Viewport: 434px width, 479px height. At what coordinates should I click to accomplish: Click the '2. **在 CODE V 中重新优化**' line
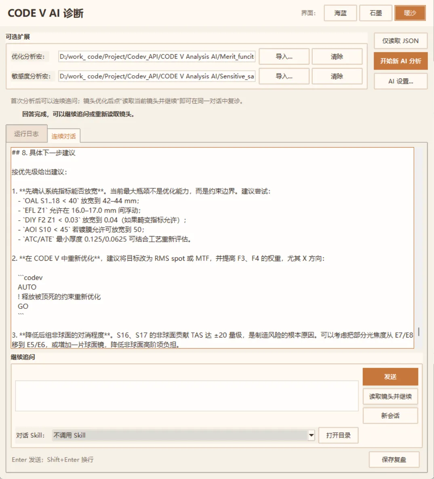[168, 258]
